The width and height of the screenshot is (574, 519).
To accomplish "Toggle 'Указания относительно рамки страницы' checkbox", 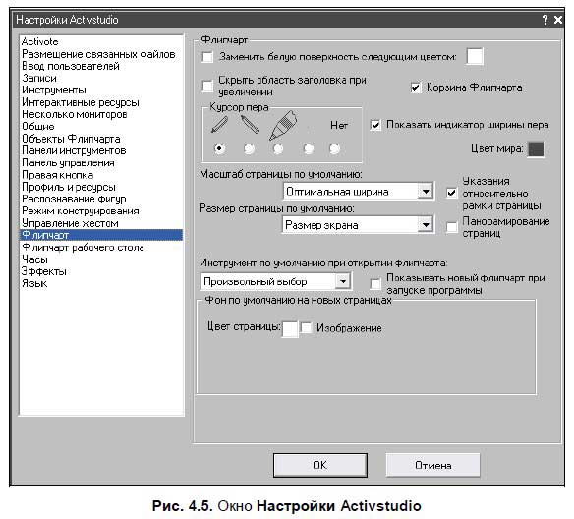I will pyautogui.click(x=452, y=193).
